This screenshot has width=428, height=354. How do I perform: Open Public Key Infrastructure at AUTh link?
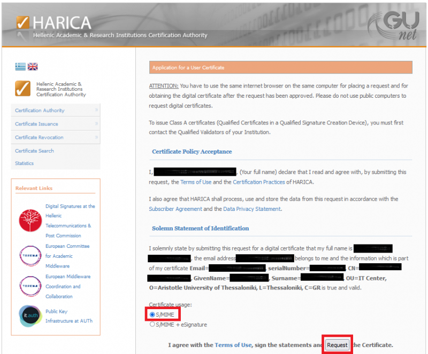69,316
